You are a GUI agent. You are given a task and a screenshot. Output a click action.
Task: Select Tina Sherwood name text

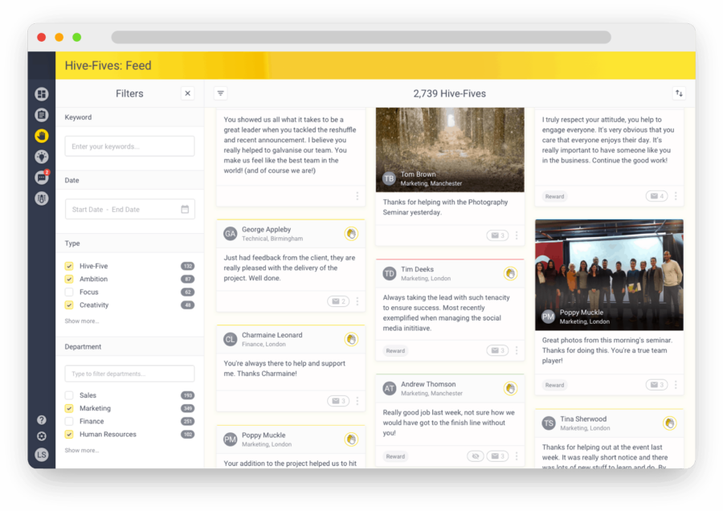coord(583,419)
